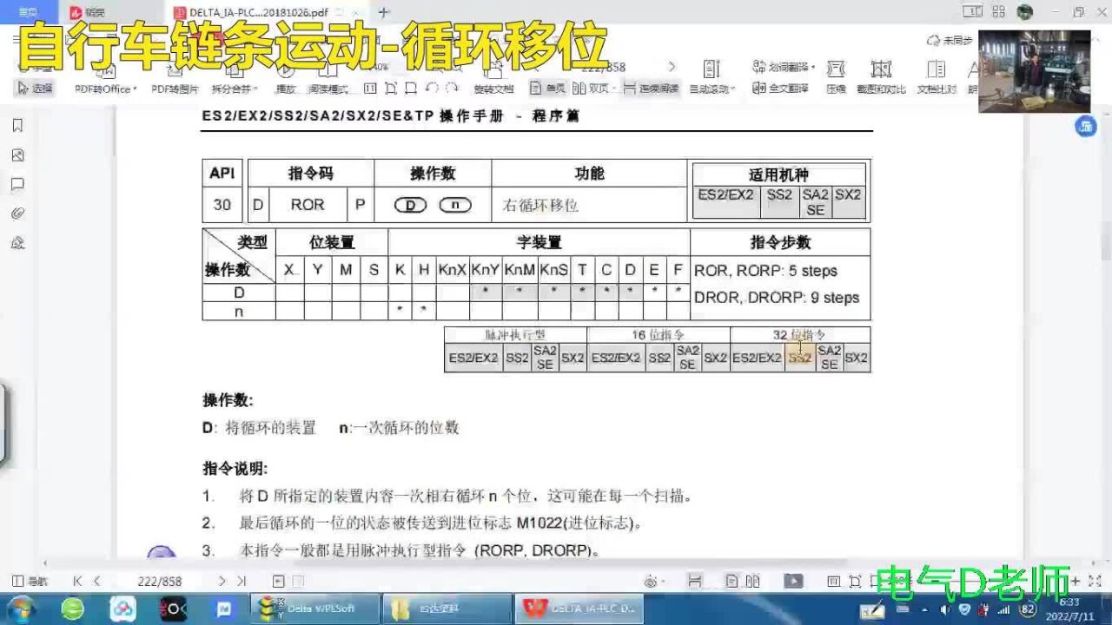Select double page layout in status bar

(x=752, y=582)
